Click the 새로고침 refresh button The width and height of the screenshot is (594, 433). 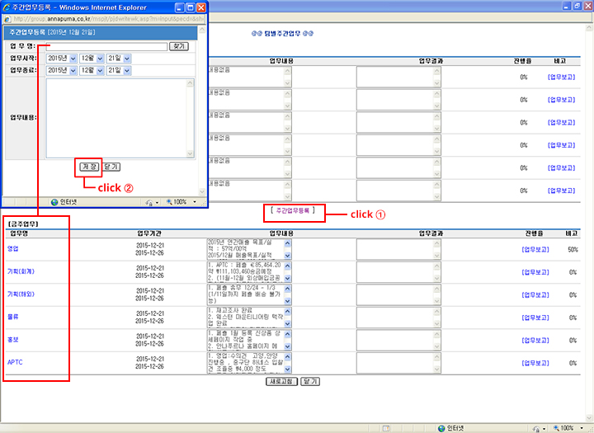click(x=281, y=382)
